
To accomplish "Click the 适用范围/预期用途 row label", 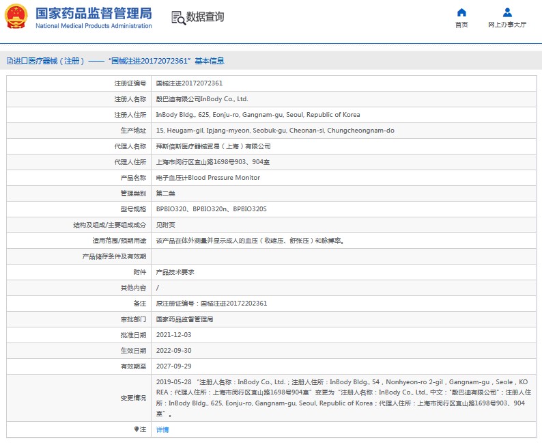I will [119, 241].
